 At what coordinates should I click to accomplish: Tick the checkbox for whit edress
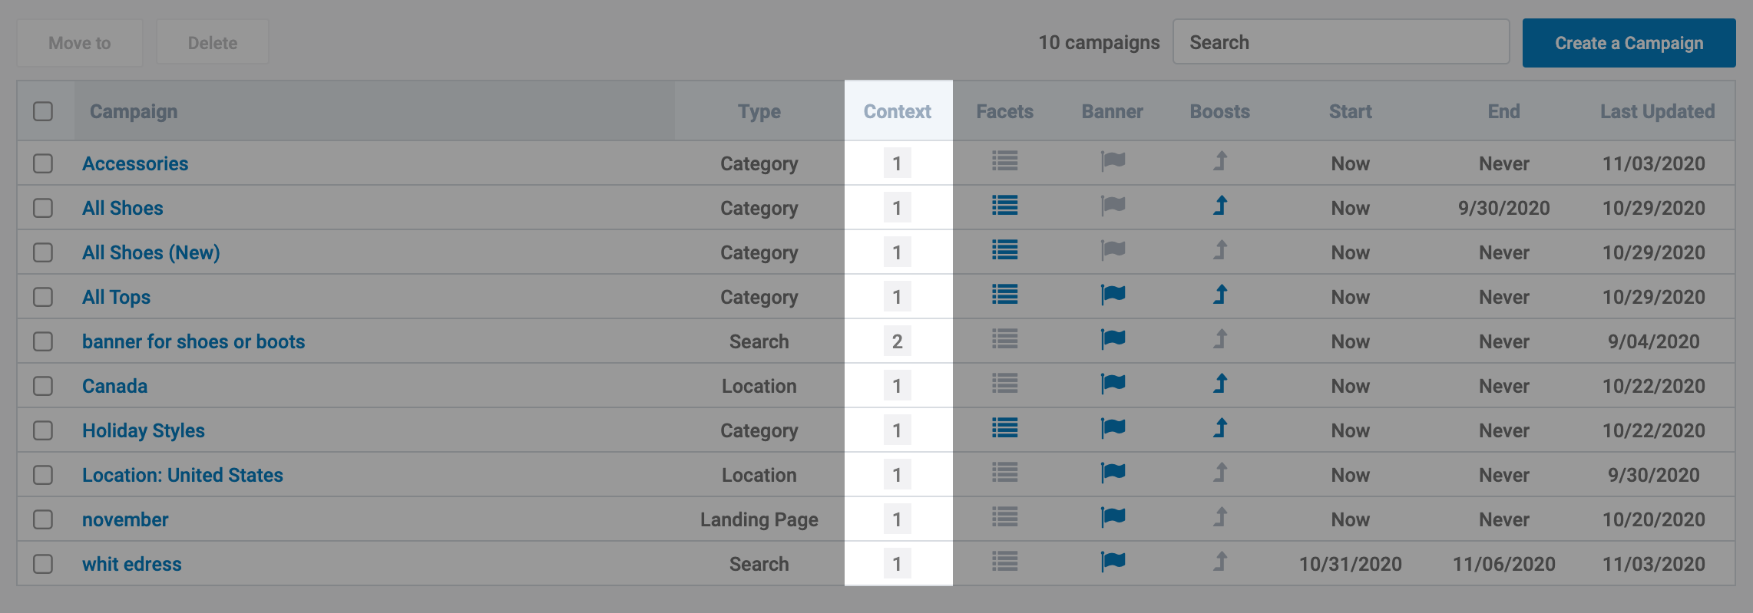pyautogui.click(x=43, y=564)
